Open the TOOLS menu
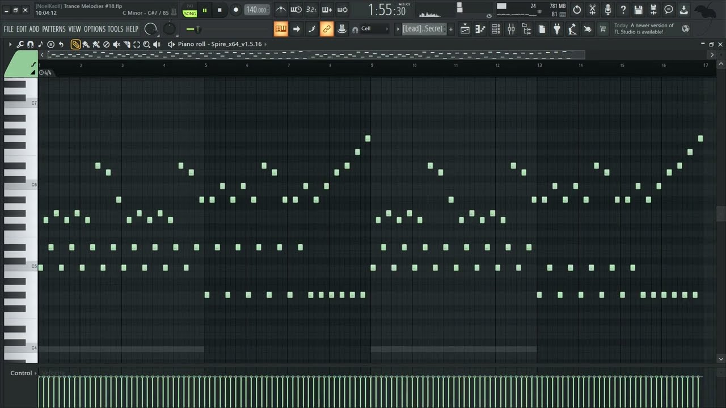 point(115,29)
